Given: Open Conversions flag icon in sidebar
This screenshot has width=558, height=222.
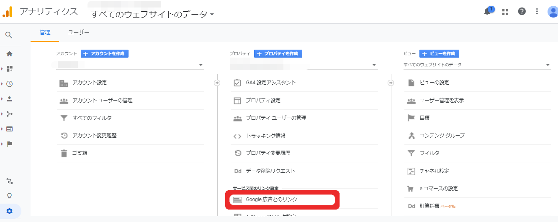Looking at the screenshot, I should pos(9,144).
